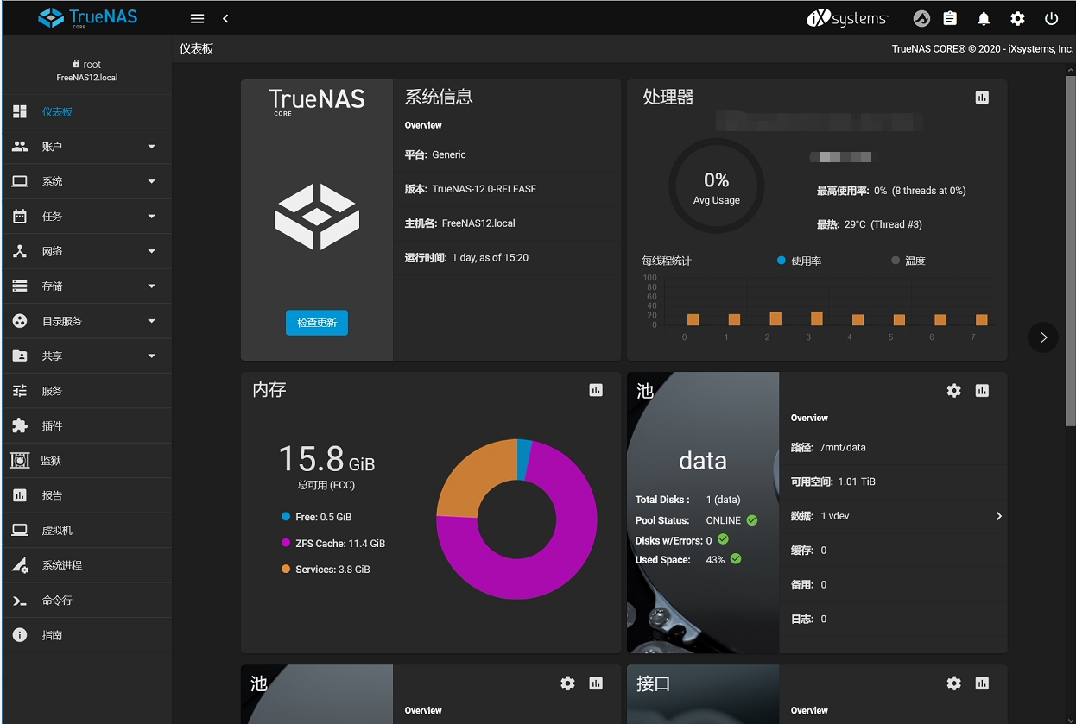
Task: Expand data vdev details chevron
Action: pyautogui.click(x=998, y=516)
